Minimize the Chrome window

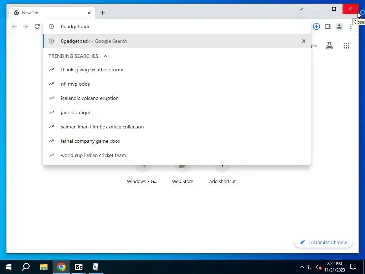(318, 9)
